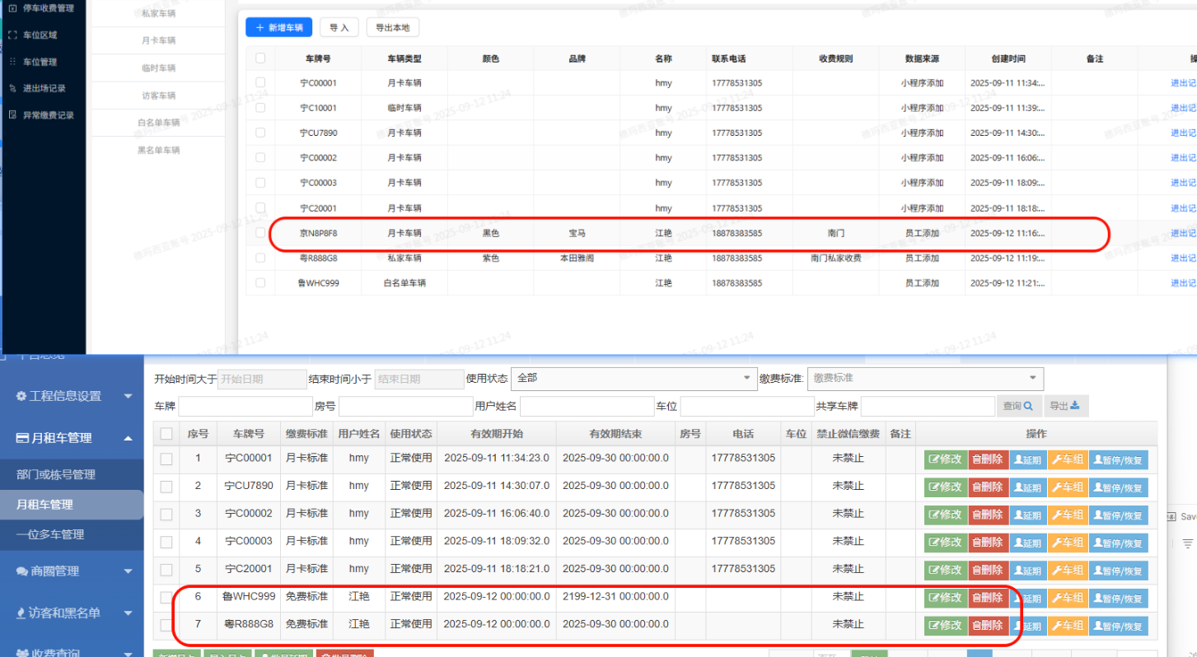Open the 使用状态 dropdown showing 全部
This screenshot has height=657, width=1197.
[x=634, y=378]
